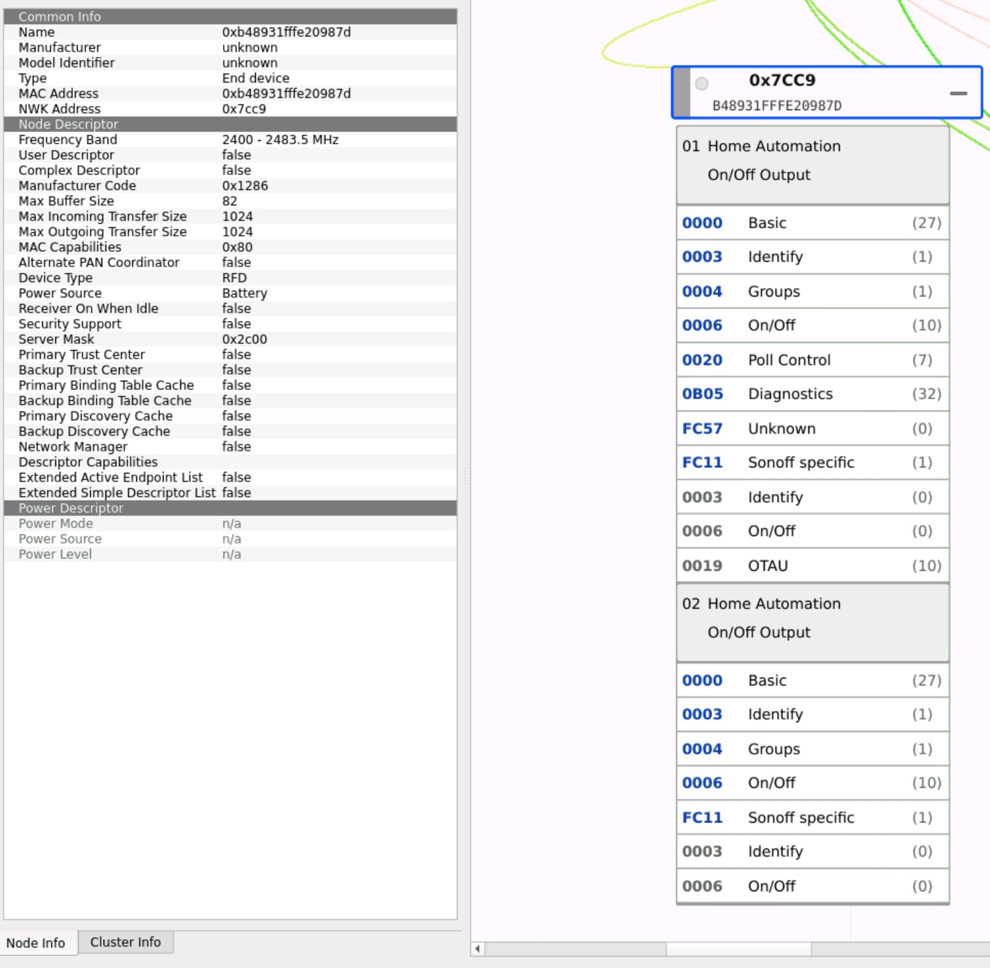The image size is (990, 968).
Task: Click endpoint 02 Home Automation header
Action: pyautogui.click(x=812, y=618)
